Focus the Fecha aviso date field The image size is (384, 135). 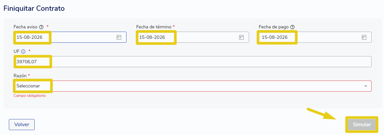(70, 37)
